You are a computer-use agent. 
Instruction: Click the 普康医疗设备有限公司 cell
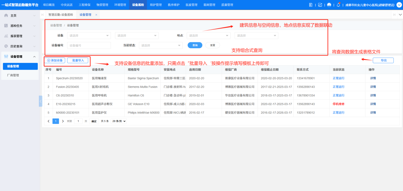pos(240,78)
